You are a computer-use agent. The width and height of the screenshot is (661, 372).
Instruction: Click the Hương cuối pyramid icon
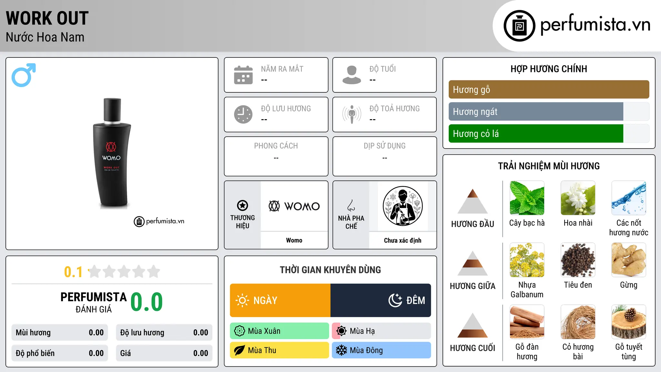(473, 325)
